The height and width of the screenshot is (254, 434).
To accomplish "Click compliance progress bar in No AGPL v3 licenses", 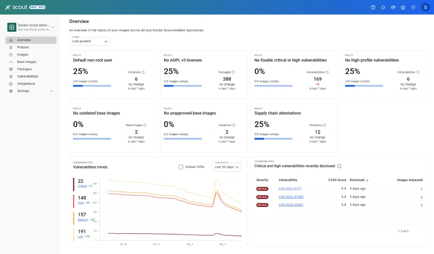I will tap(183, 86).
